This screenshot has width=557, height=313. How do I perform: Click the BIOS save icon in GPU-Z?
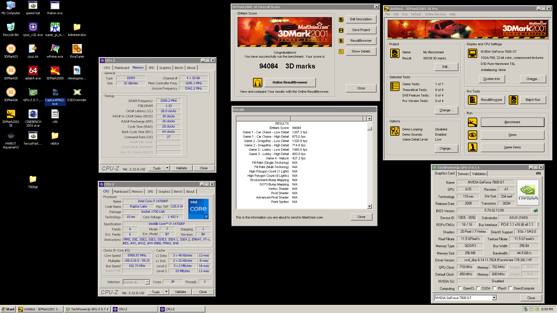(536, 210)
